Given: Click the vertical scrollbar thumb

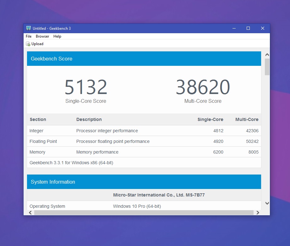Looking at the screenshot, I should point(267,67).
